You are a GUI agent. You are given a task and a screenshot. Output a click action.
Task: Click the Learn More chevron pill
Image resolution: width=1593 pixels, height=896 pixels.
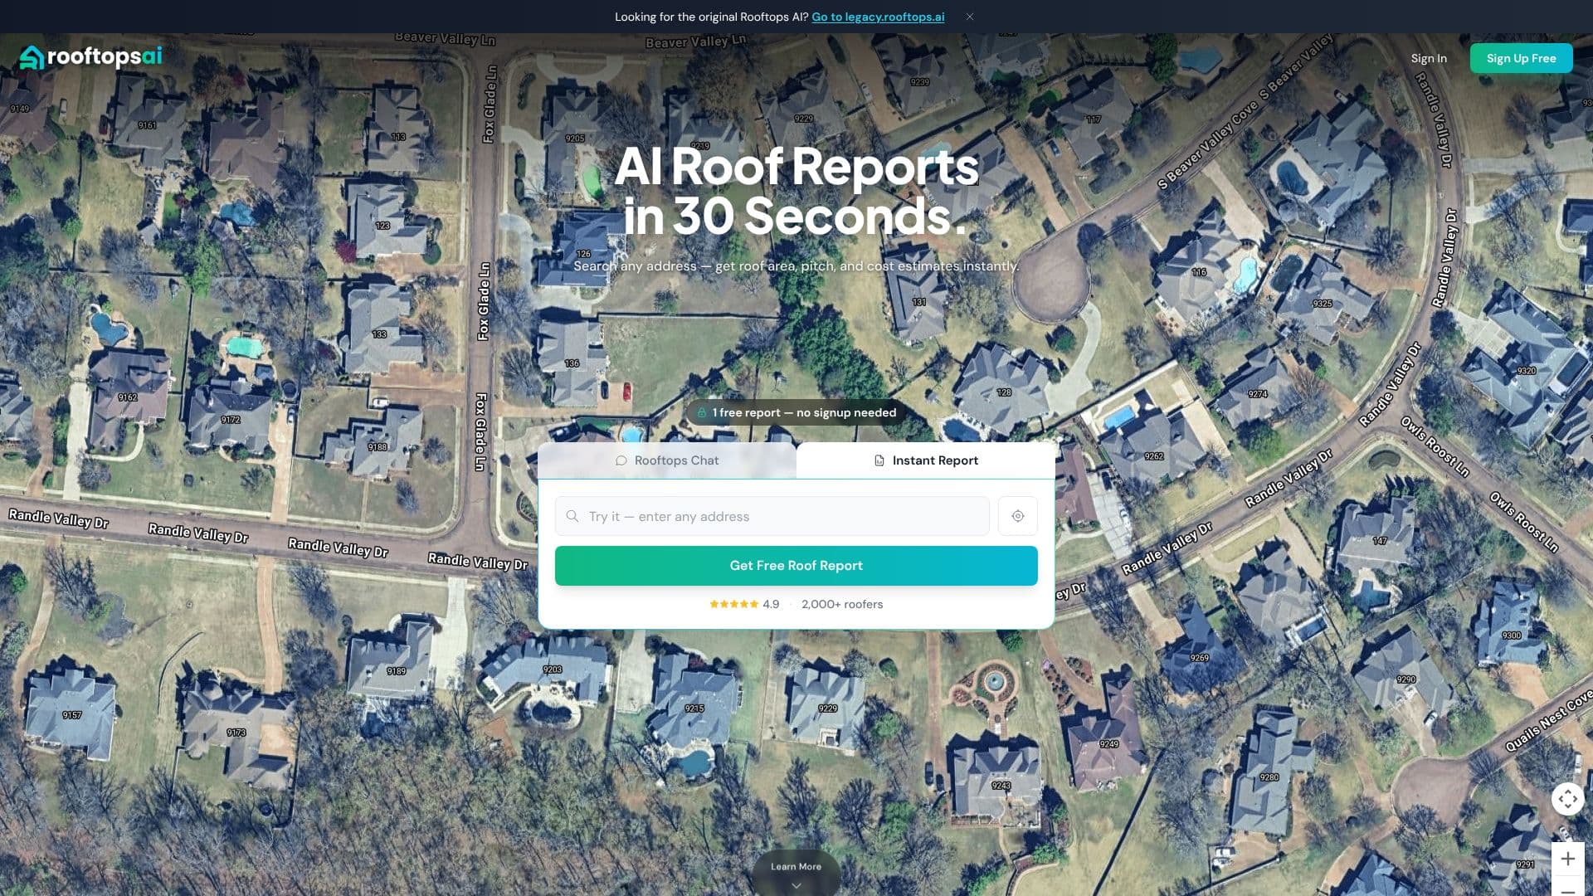coord(796,873)
